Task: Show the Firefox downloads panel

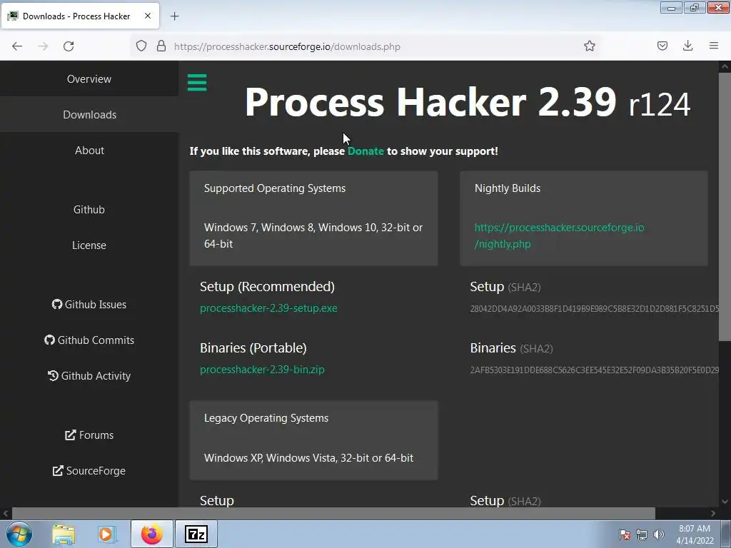Action: tap(687, 46)
